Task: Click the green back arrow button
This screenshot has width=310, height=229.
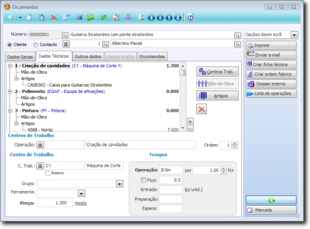Action: tap(271, 200)
